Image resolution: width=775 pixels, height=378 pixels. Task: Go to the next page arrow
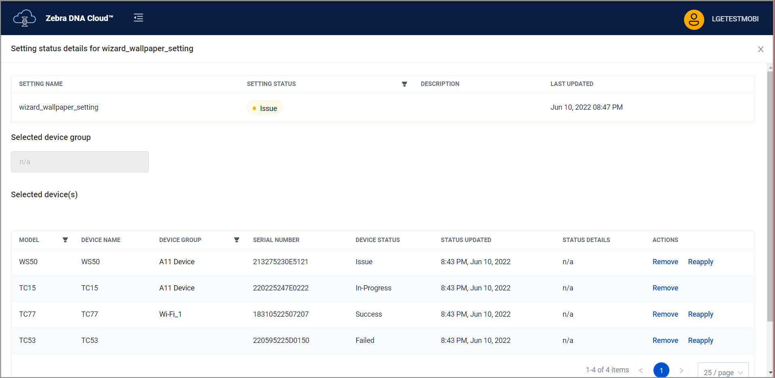(x=681, y=370)
